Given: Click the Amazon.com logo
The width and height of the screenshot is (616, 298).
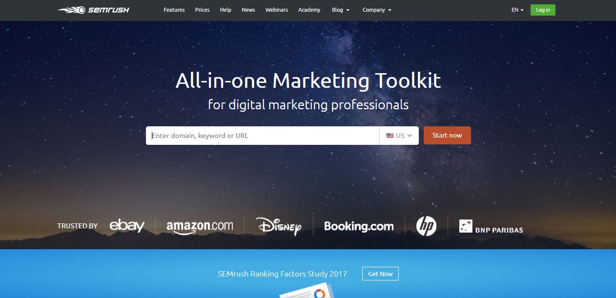Looking at the screenshot, I should pyautogui.click(x=200, y=227).
